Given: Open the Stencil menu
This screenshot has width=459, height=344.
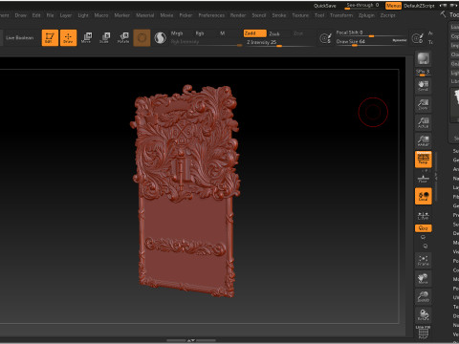Looking at the screenshot, I should (x=259, y=15).
